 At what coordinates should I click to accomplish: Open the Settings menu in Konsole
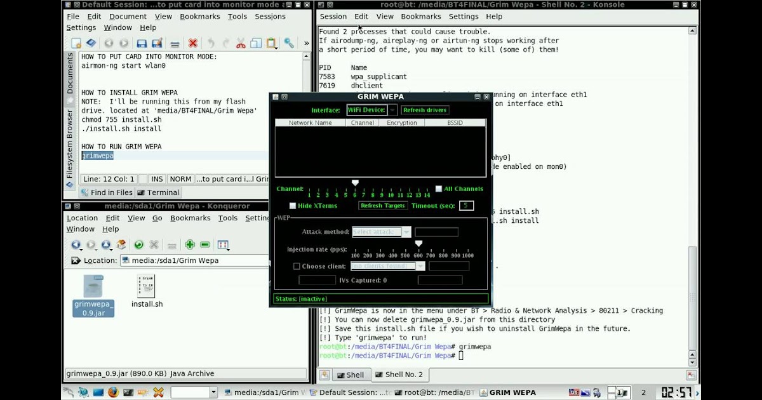pyautogui.click(x=464, y=17)
